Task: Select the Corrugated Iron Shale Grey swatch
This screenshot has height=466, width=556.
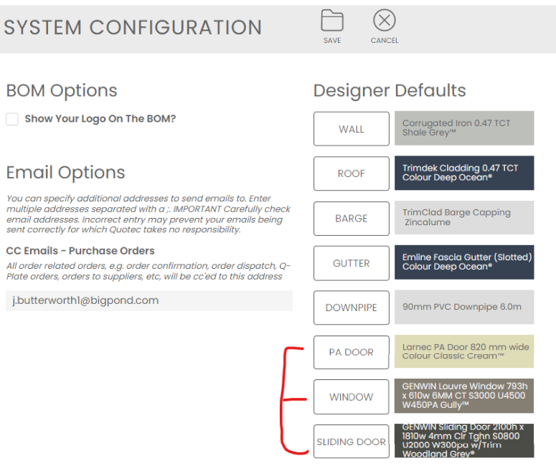Action: [464, 129]
